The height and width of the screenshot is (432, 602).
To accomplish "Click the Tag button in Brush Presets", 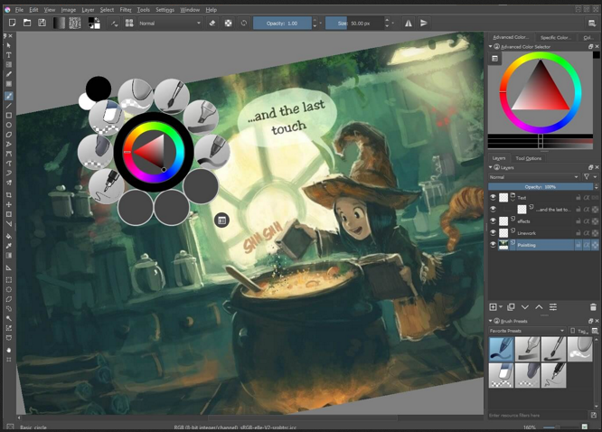I will click(x=581, y=331).
